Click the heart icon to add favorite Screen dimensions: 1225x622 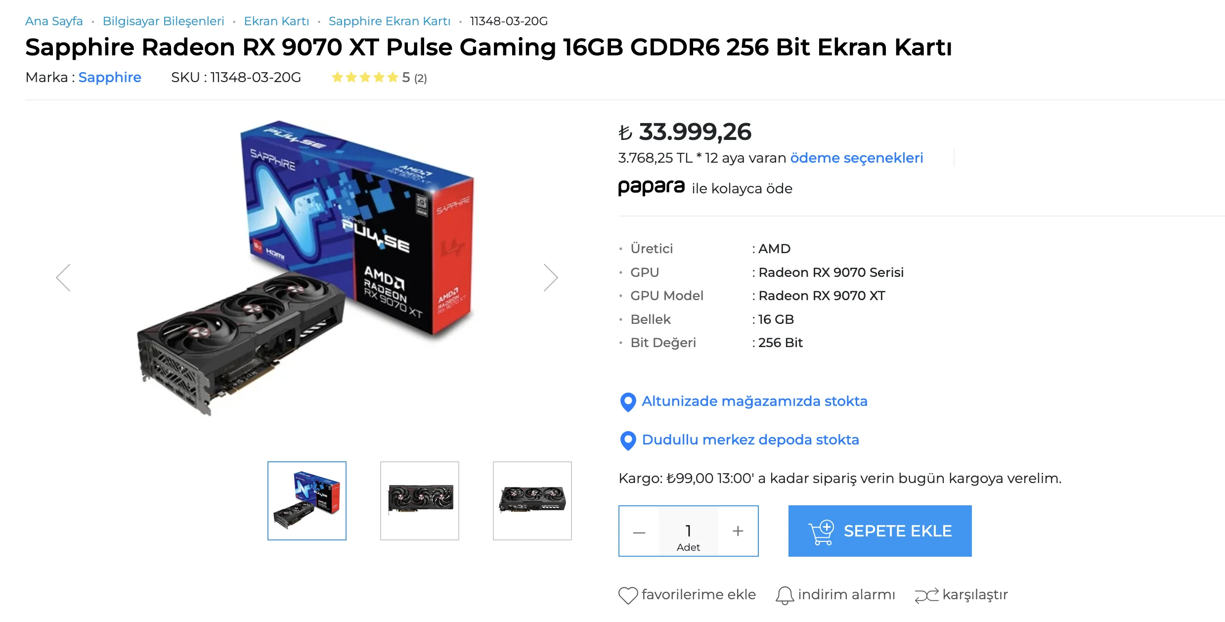click(628, 595)
